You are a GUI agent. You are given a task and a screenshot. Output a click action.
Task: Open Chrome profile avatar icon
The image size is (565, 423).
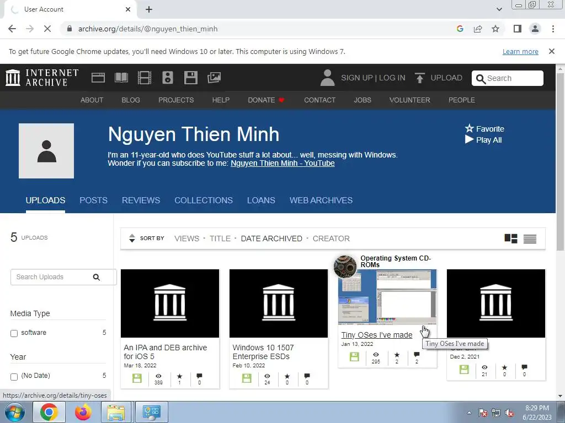[535, 29]
